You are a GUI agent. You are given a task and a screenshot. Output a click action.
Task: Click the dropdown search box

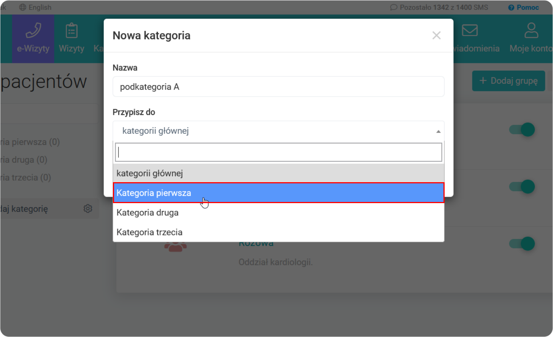278,152
